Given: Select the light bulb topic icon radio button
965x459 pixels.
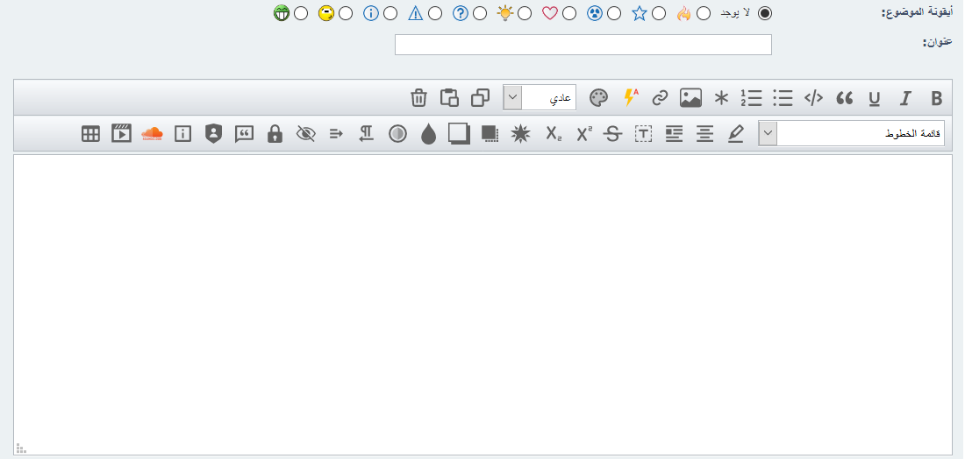Looking at the screenshot, I should click(525, 13).
